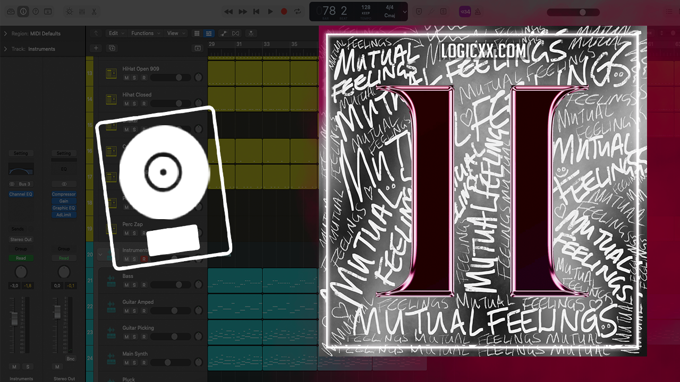Click the Record button in transport

click(284, 11)
